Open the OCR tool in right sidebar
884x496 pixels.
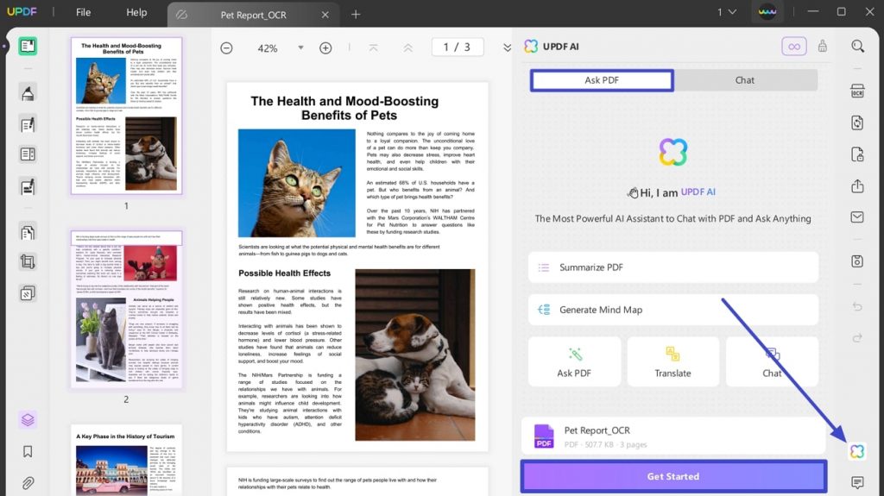(857, 91)
